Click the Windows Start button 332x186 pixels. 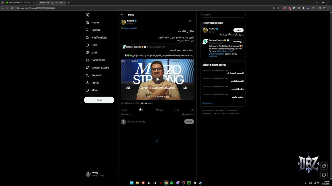point(132,183)
